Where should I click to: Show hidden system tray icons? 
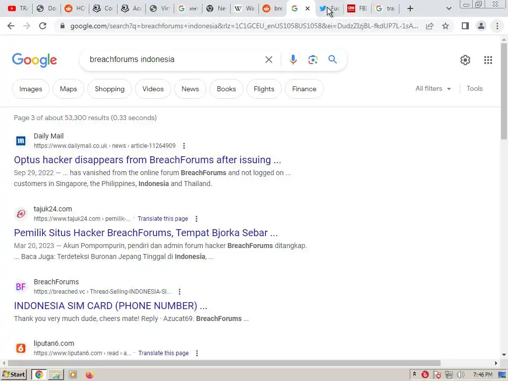[x=414, y=375]
